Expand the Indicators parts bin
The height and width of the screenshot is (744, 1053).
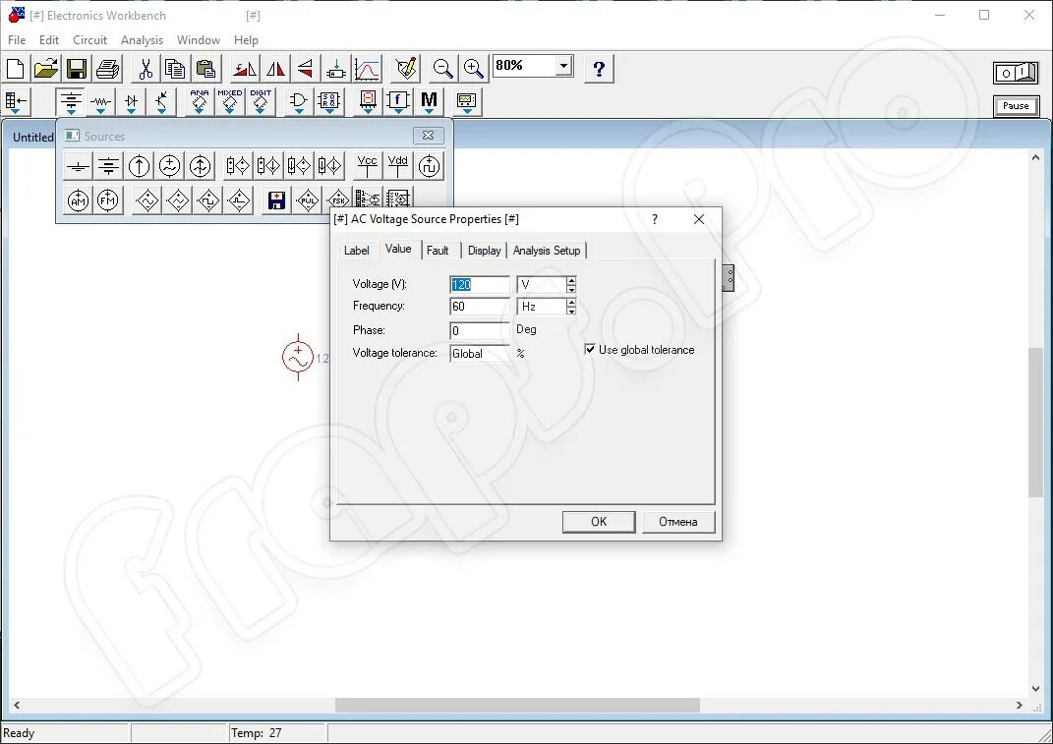[x=368, y=102]
